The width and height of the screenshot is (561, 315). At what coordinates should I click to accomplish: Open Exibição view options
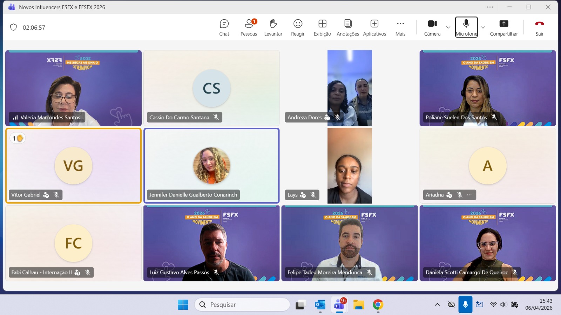click(x=322, y=27)
